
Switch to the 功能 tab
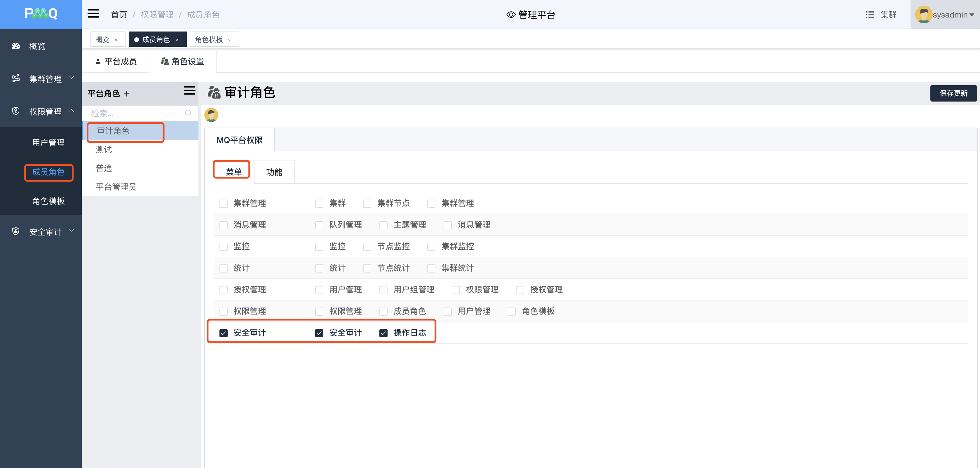pos(274,172)
